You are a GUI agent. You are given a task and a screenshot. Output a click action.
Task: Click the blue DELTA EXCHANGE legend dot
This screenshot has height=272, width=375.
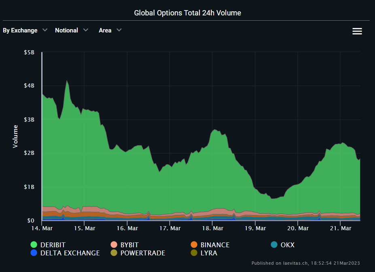[34, 253]
